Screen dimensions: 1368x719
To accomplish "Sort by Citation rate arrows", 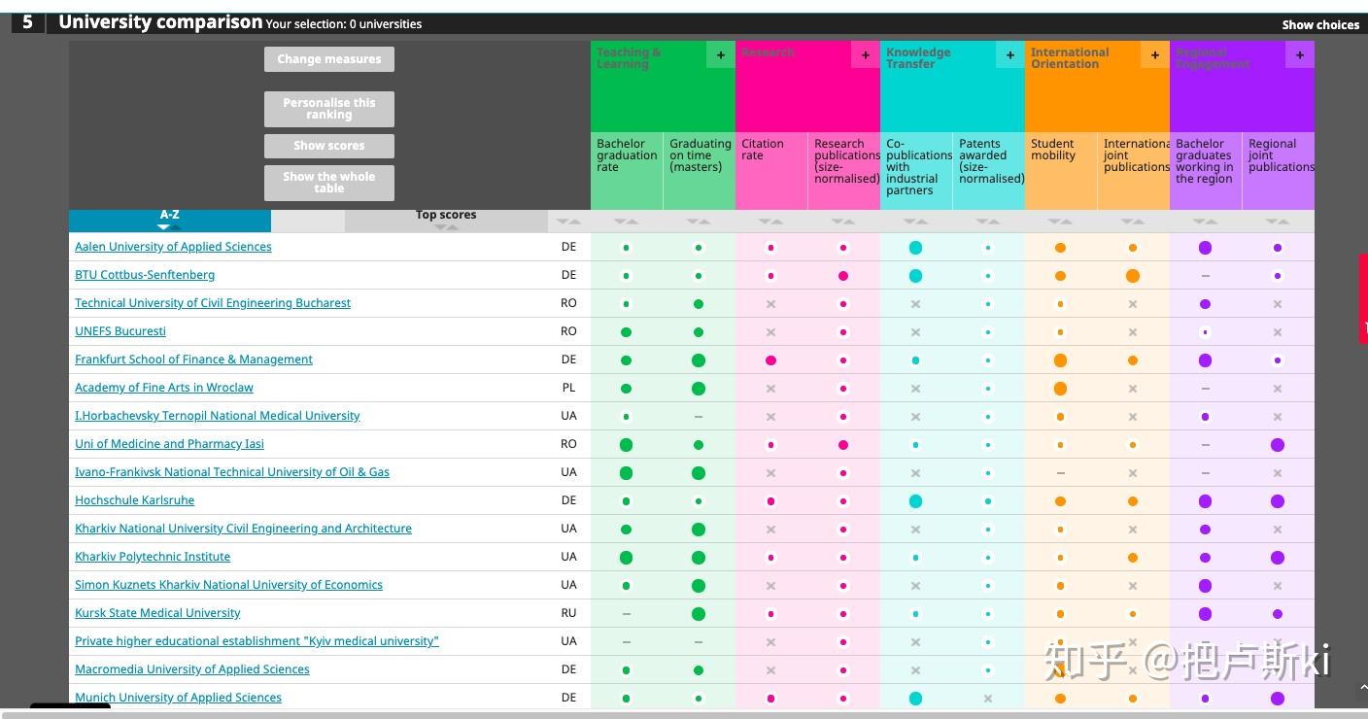I will 770,222.
